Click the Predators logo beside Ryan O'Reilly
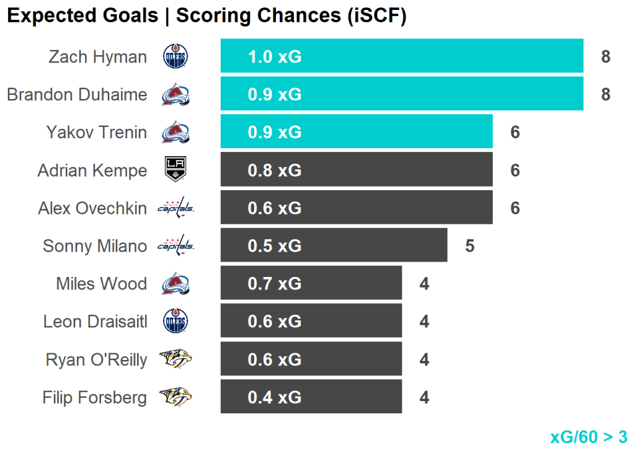Image resolution: width=635 pixels, height=453 pixels. [x=175, y=359]
